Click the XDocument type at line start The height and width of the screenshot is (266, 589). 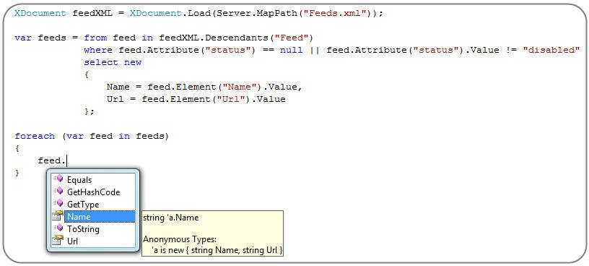coord(40,14)
